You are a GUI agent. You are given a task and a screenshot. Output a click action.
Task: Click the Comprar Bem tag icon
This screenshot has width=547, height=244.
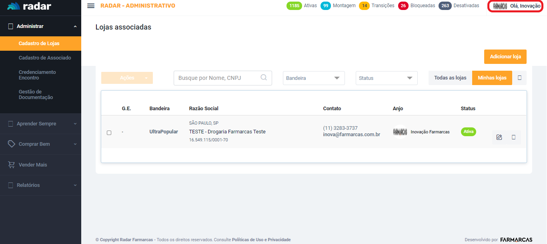click(x=12, y=144)
